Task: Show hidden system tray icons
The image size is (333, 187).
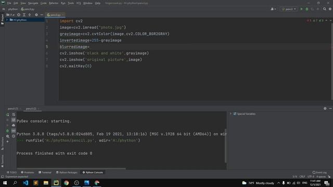Action: (x=278, y=183)
